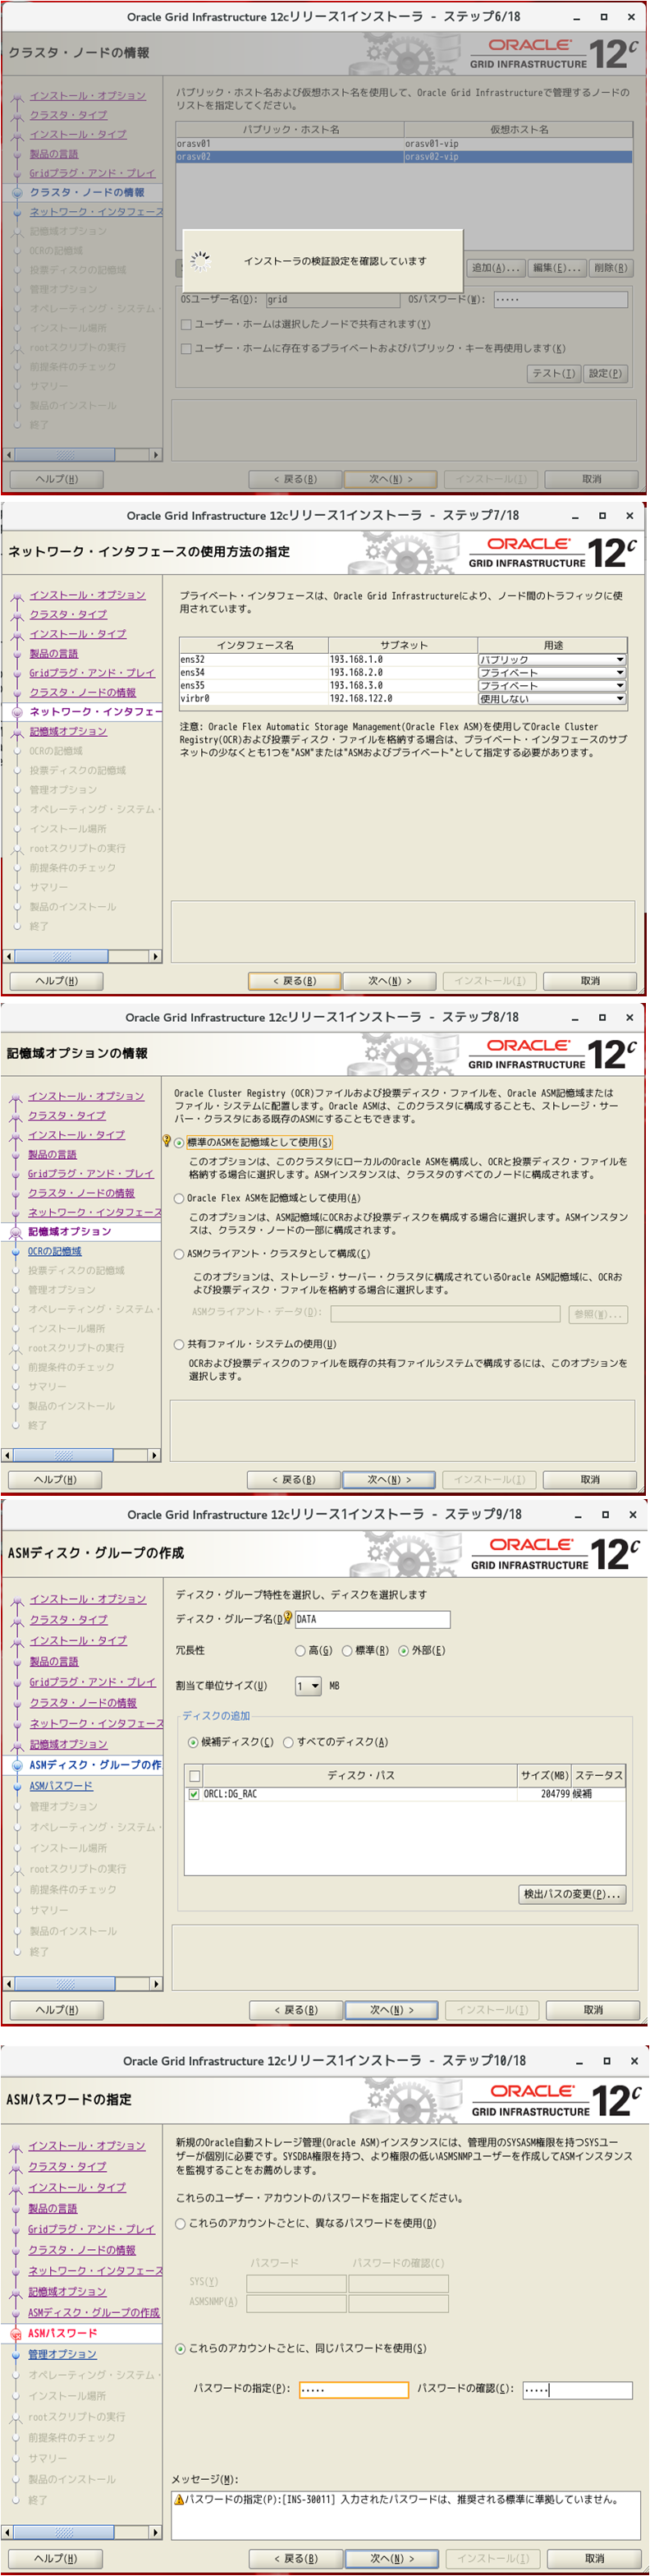Image resolution: width=650 pixels, height=2576 pixels.
Task: Click ディスク・グループ名 field containing DATA
Action: 373,1619
